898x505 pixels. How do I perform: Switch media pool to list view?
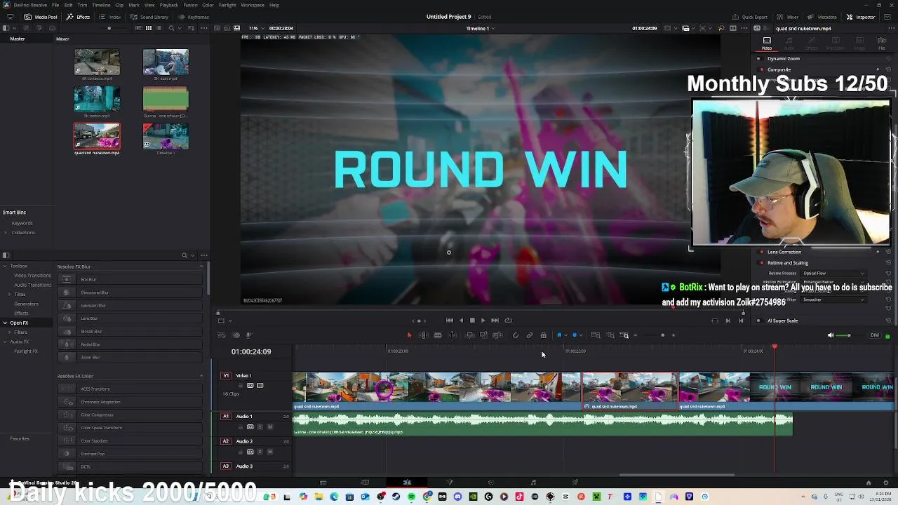pyautogui.click(x=159, y=28)
